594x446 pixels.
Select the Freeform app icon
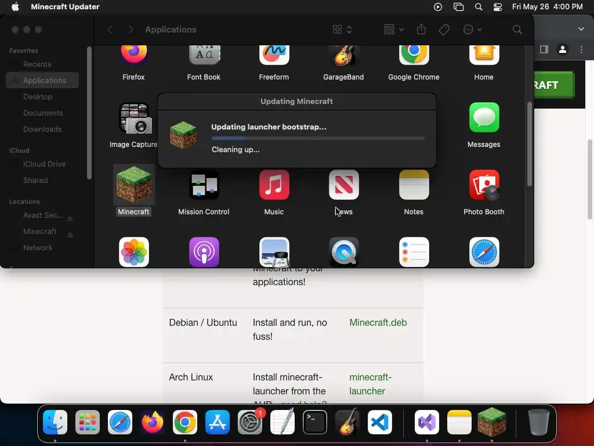pyautogui.click(x=274, y=55)
